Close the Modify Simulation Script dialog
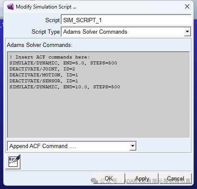Image resolution: width=197 pixels, height=189 pixels. (187, 6)
